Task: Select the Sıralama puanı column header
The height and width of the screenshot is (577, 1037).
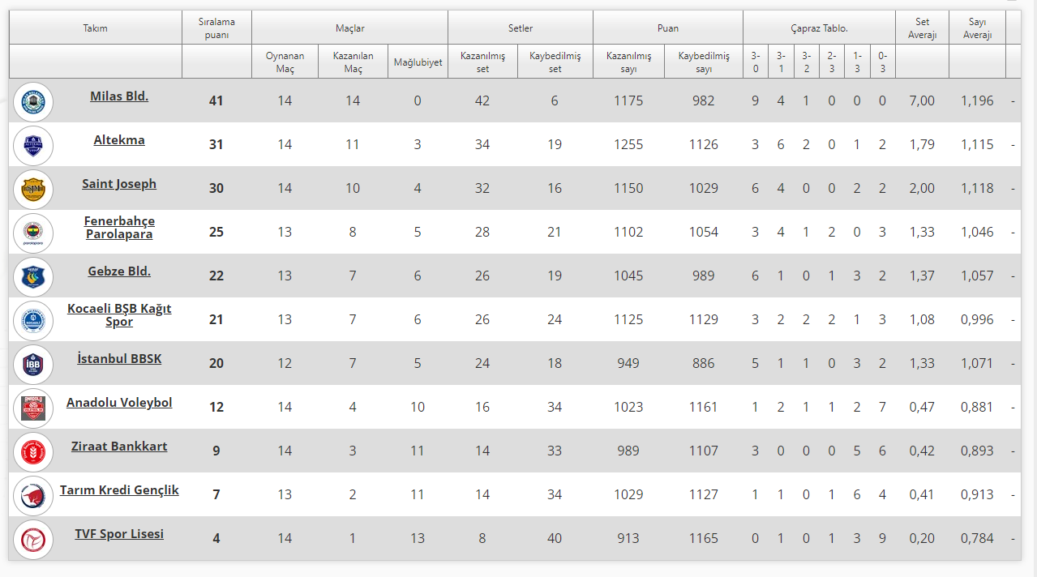Action: (216, 28)
